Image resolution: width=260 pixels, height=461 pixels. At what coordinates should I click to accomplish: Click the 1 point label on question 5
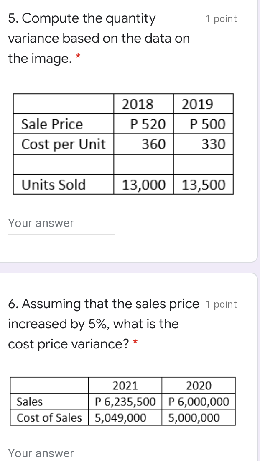coord(221,18)
